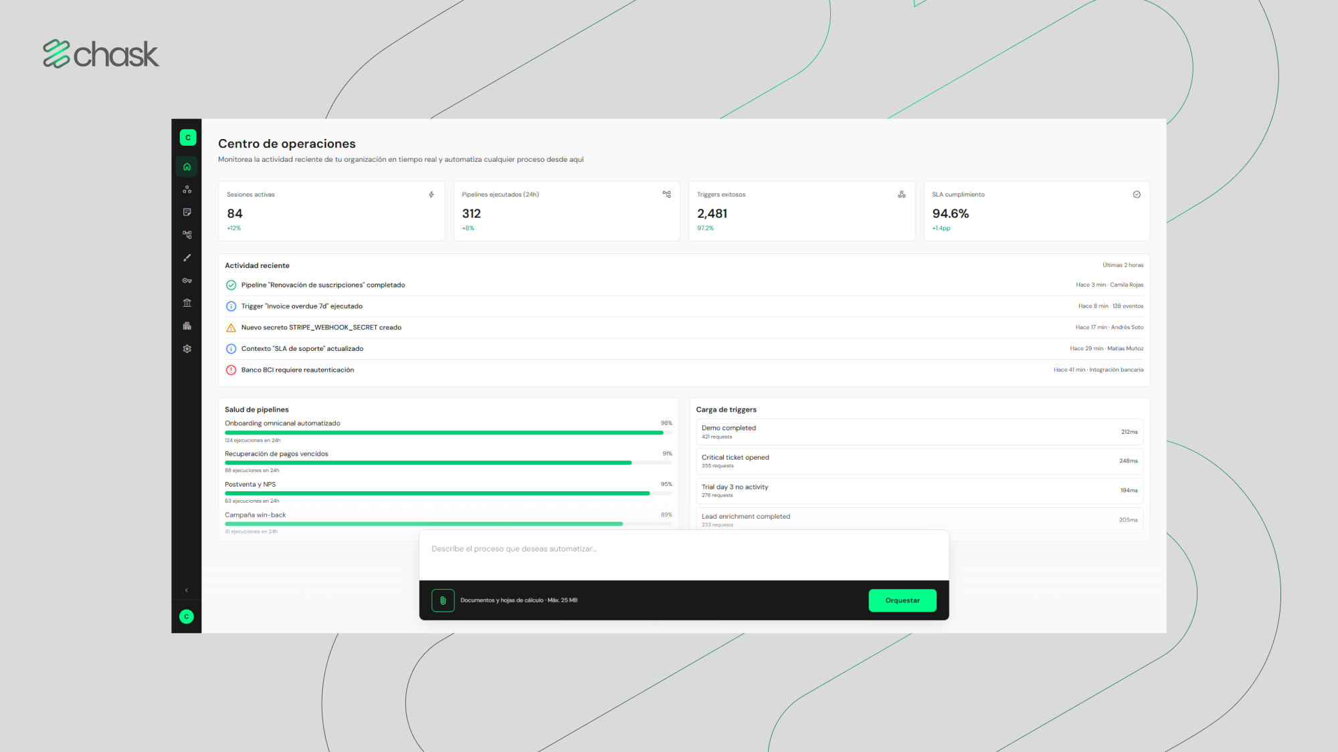
Task: Collapse the sidebar with the chevron arrow
Action: (x=187, y=590)
